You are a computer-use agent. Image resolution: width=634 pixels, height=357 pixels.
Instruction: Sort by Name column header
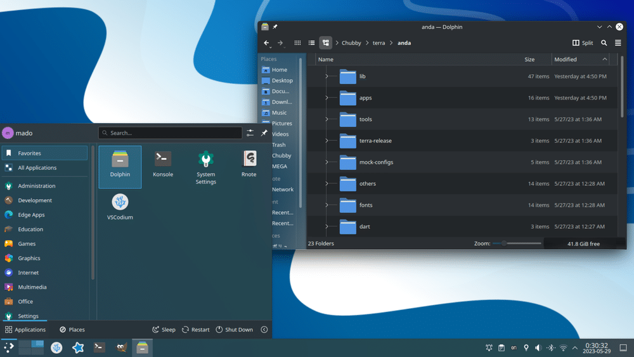[x=418, y=60]
